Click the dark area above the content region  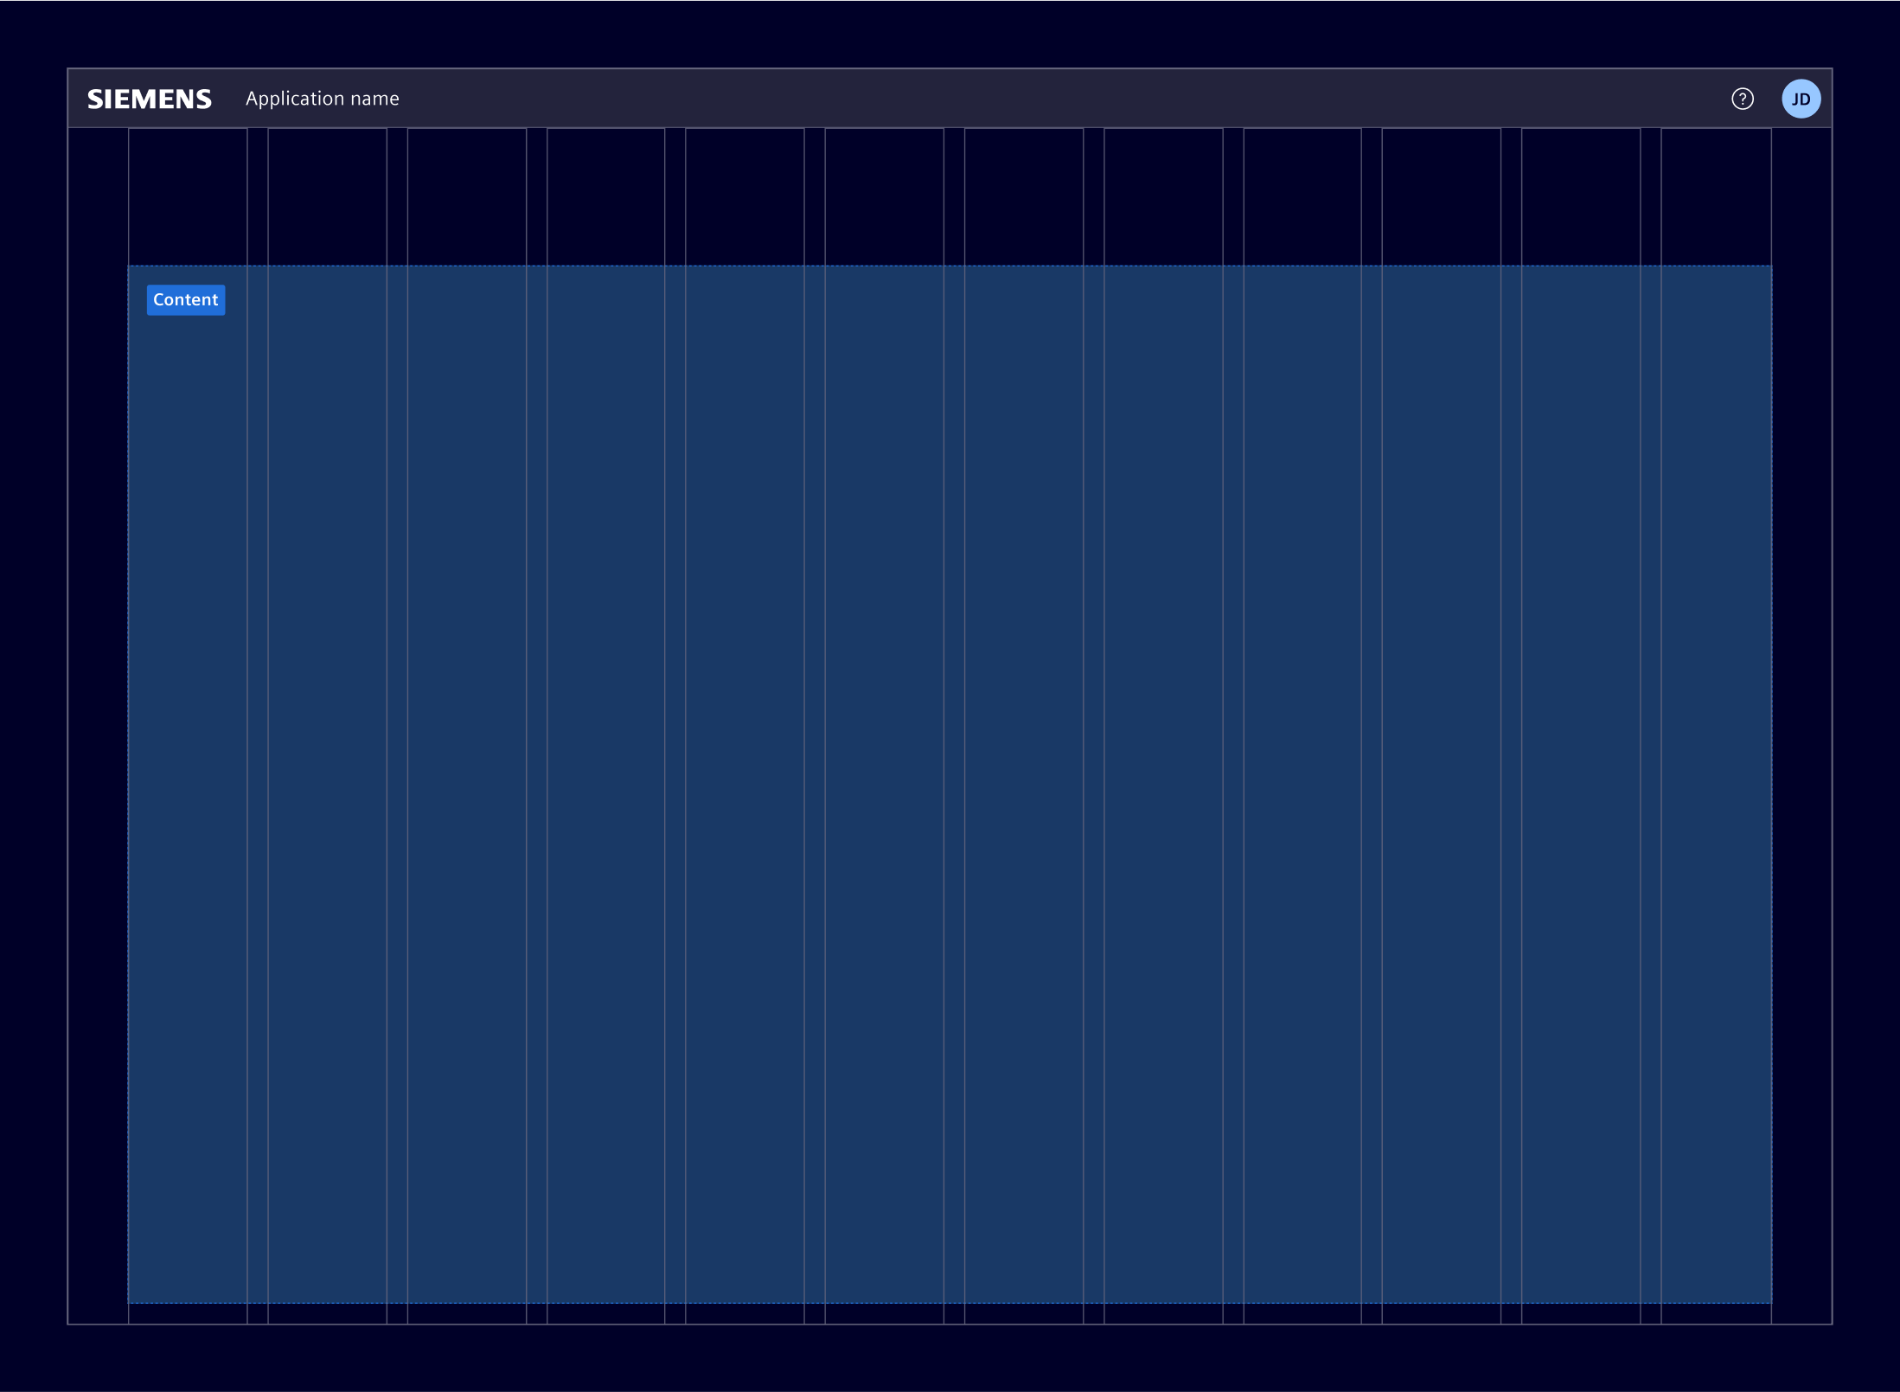pyautogui.click(x=951, y=195)
